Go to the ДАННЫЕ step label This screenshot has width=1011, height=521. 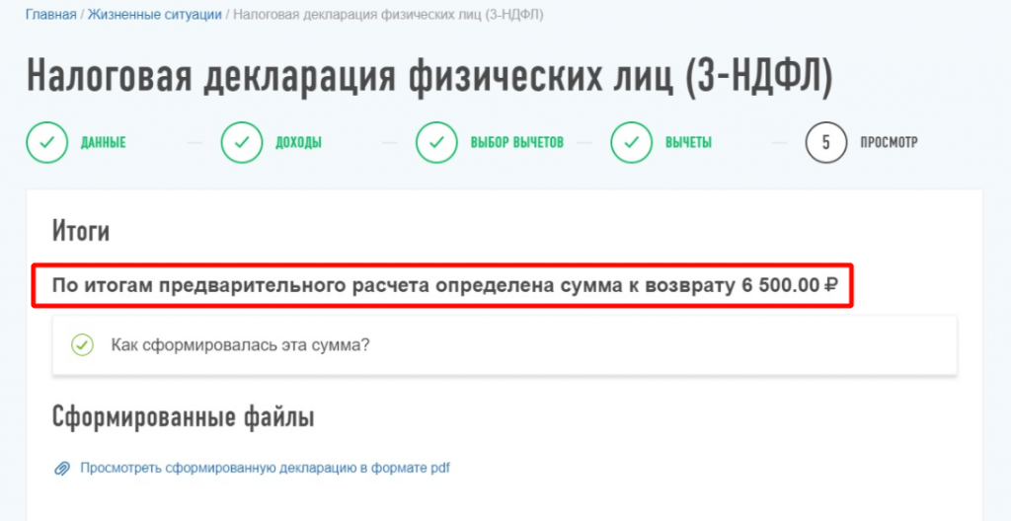point(103,142)
